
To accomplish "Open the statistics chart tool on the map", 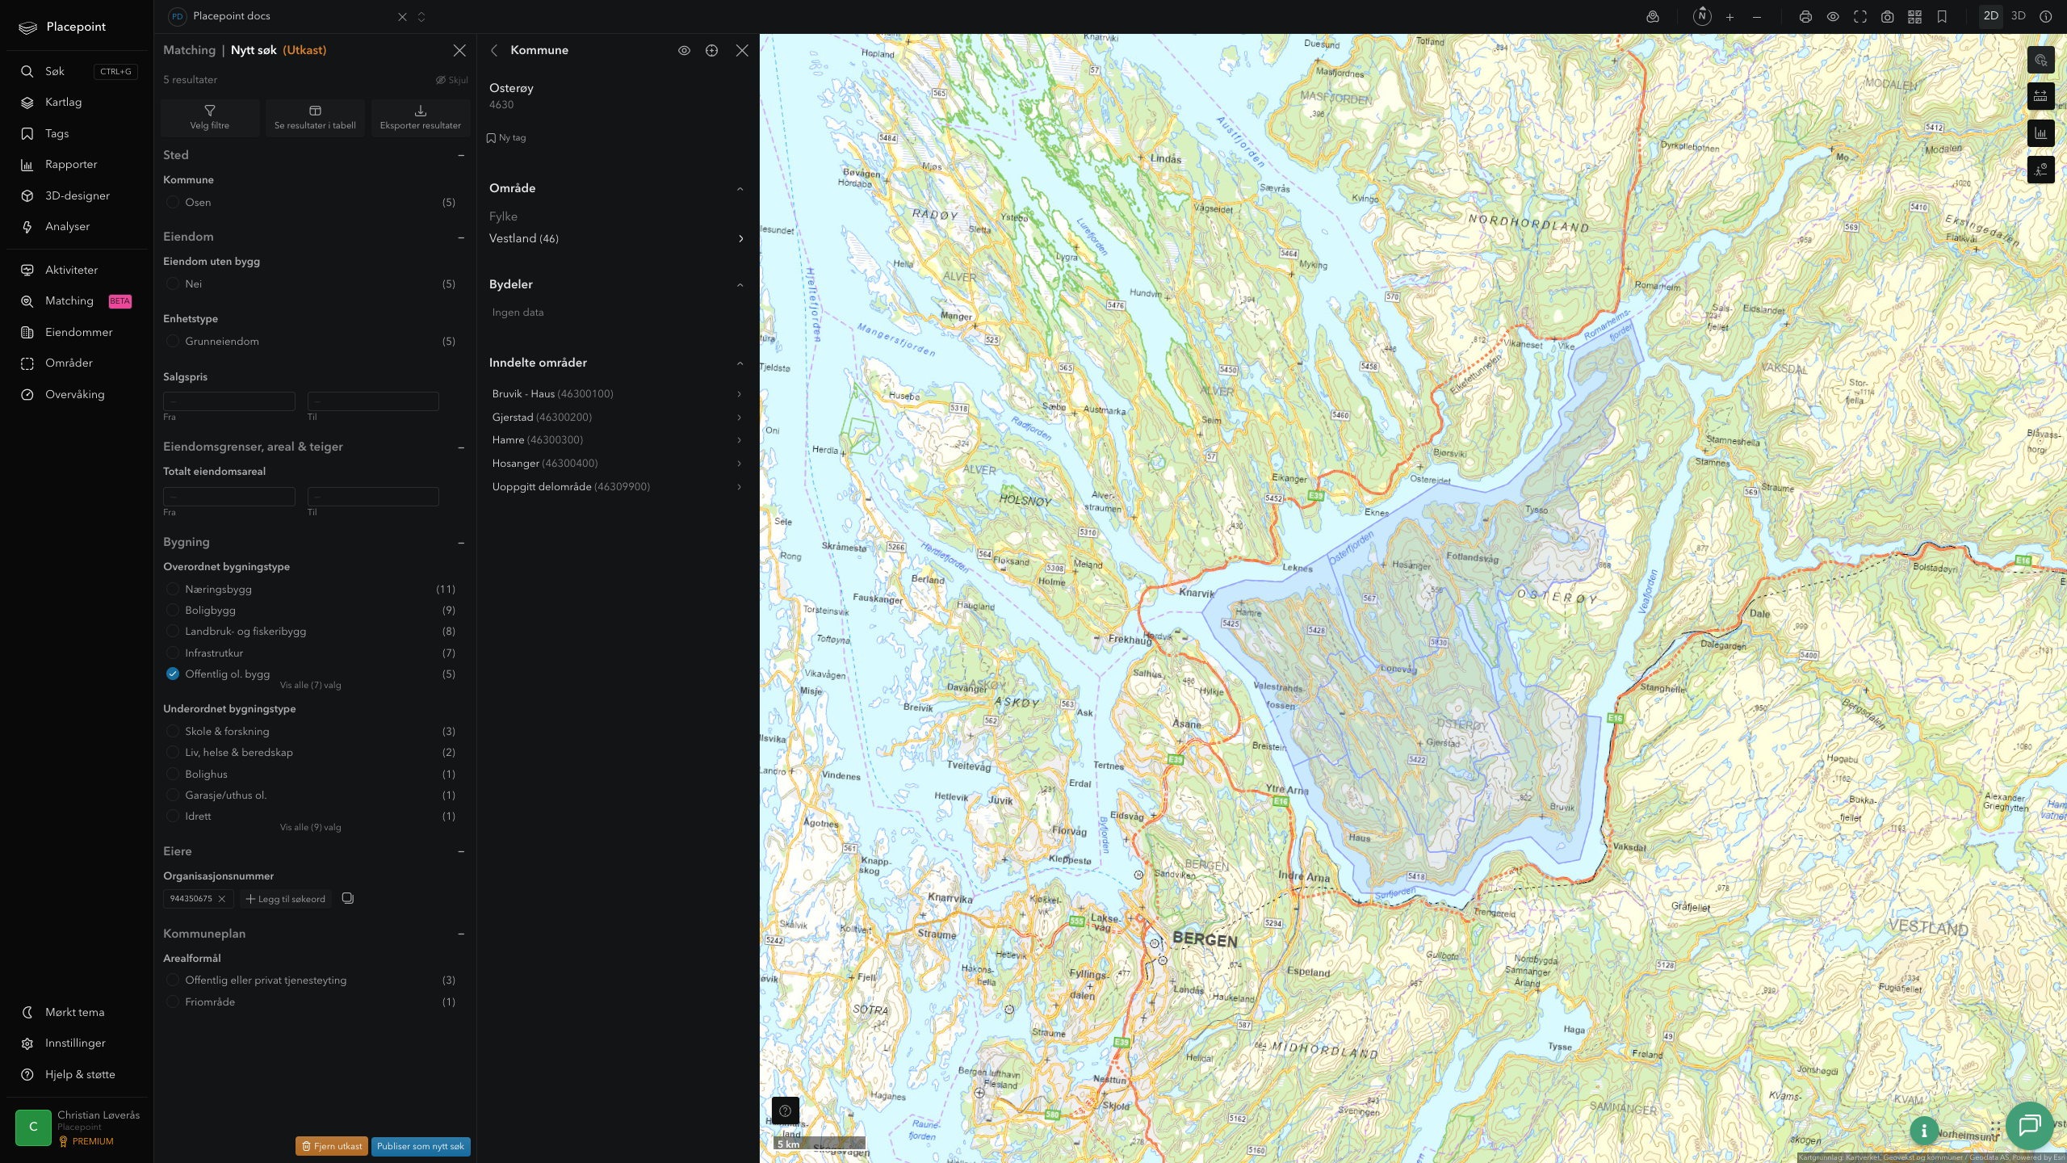I will pos(2040,133).
